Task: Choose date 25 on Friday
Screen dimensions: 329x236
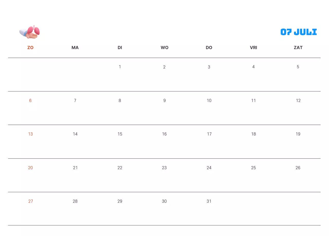Action: point(253,168)
